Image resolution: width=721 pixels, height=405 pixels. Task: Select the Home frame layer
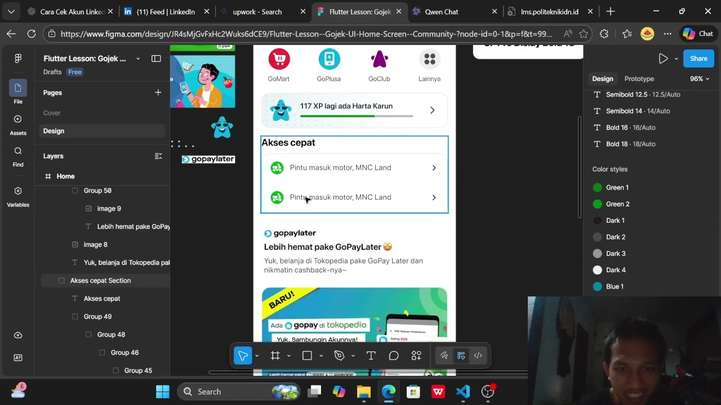pos(65,177)
